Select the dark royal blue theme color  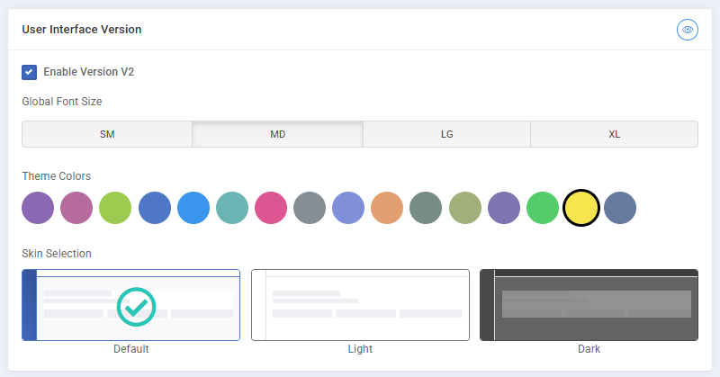(155, 208)
